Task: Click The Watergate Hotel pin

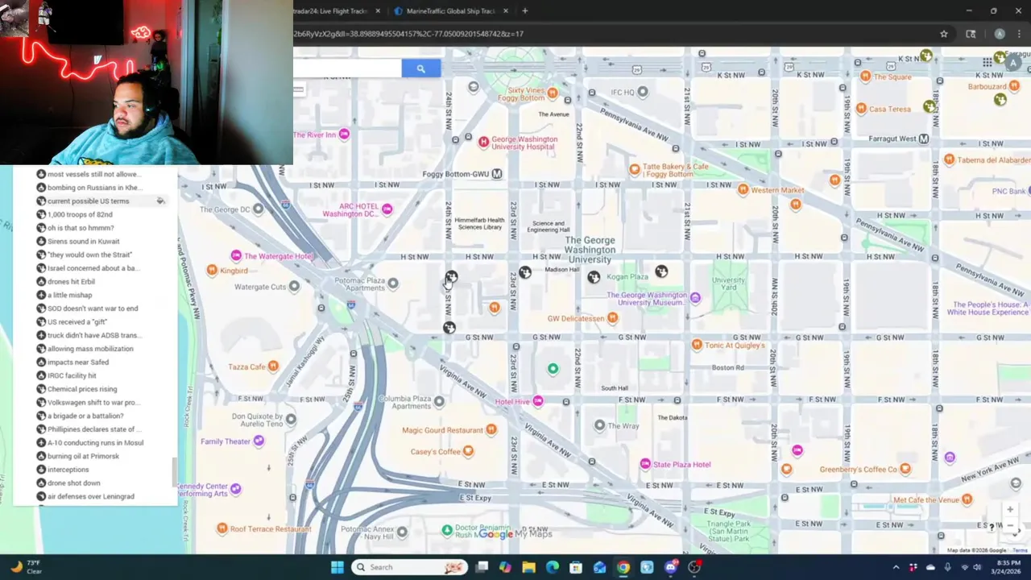Action: pos(236,255)
